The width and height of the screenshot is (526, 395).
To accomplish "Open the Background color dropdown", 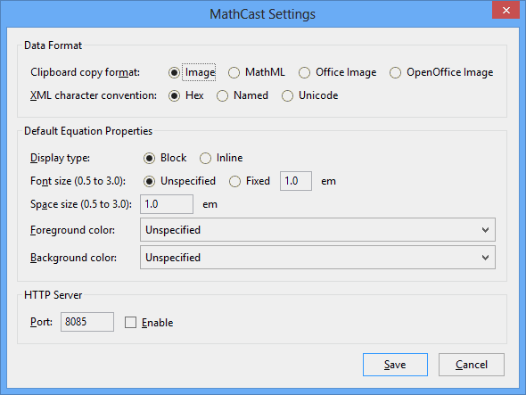I will [x=317, y=258].
